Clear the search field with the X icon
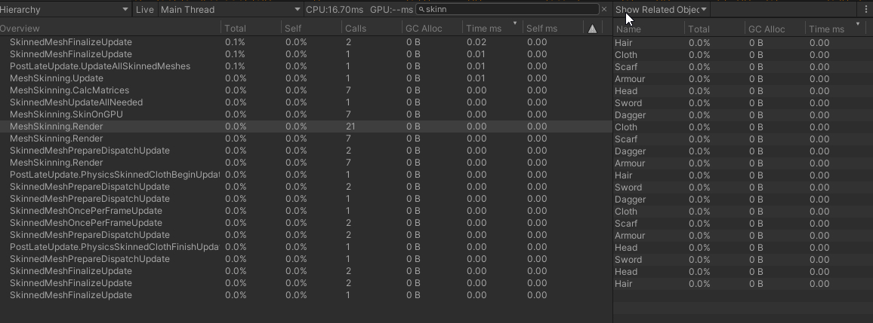Viewport: 873px width, 323px height. (603, 10)
